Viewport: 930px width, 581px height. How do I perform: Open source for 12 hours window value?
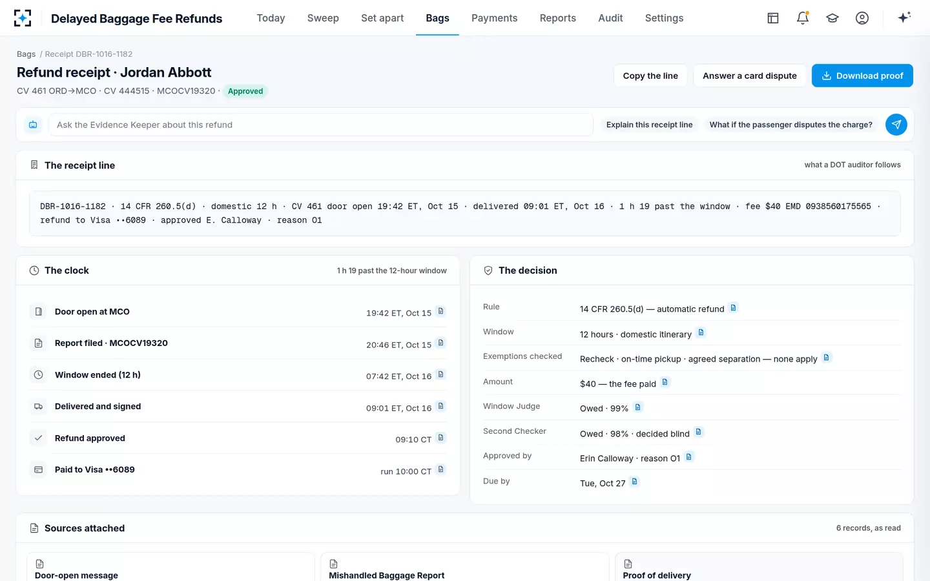[x=701, y=332]
